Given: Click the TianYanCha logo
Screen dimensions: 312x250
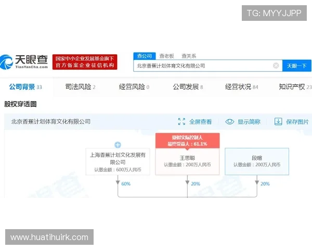Looking at the screenshot, I should [x=24, y=62].
